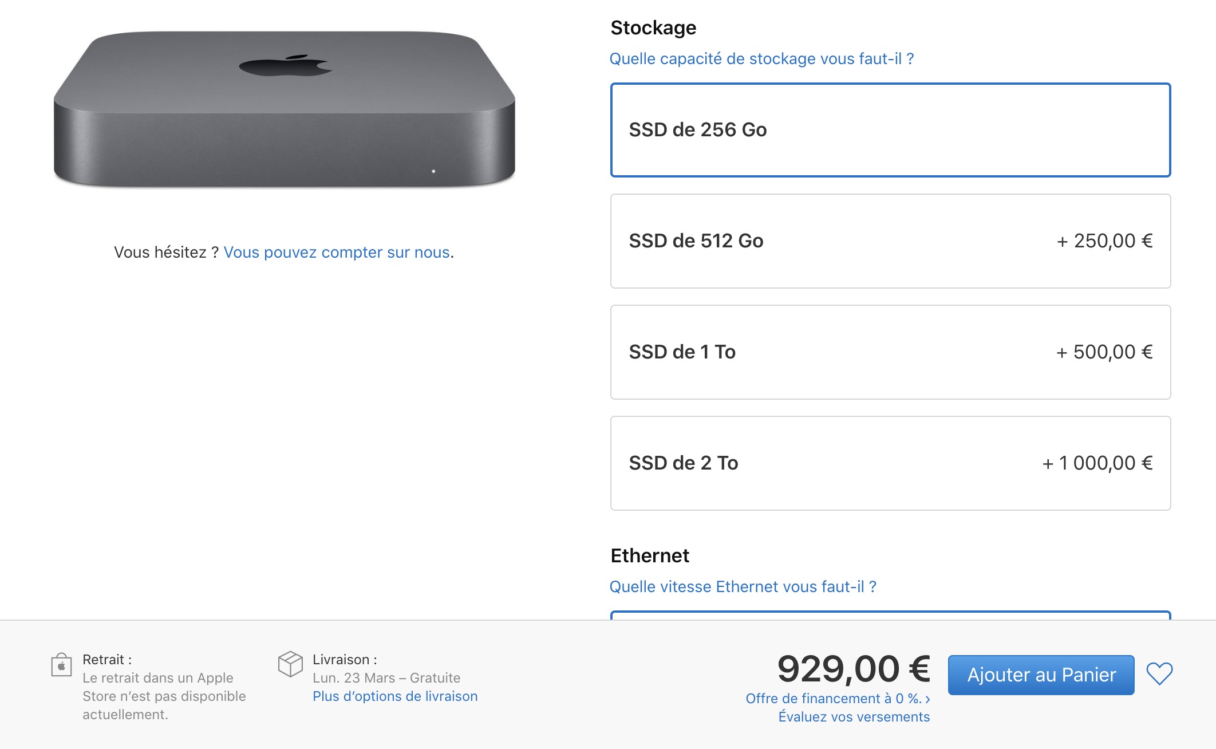Open 'Plus d'options de livraison' link
This screenshot has height=749, width=1216.
click(x=395, y=696)
